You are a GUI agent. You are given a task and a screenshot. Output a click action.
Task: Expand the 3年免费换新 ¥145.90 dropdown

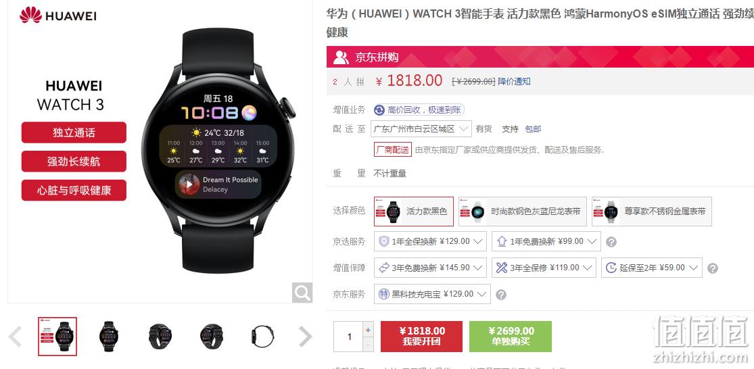[430, 268]
